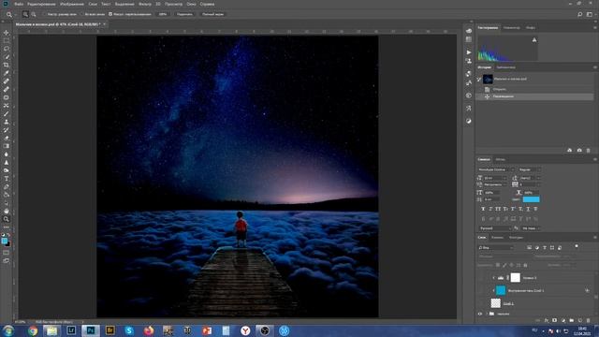Screen dimensions: 599x337
Task: Select the Gradient tool
Action: tap(7, 146)
